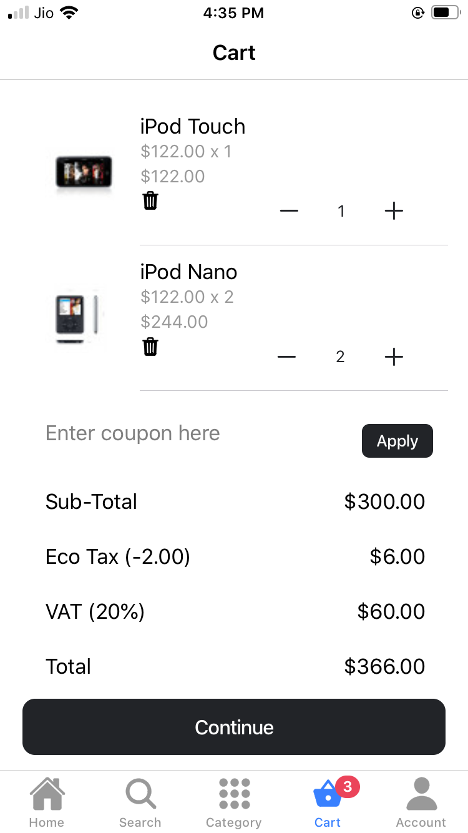This screenshot has height=833, width=468.
Task: Select the iPod Nano product title
Action: pos(188,272)
